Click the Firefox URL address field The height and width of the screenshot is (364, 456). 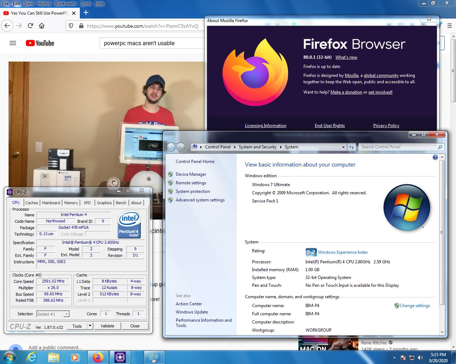pos(143,26)
